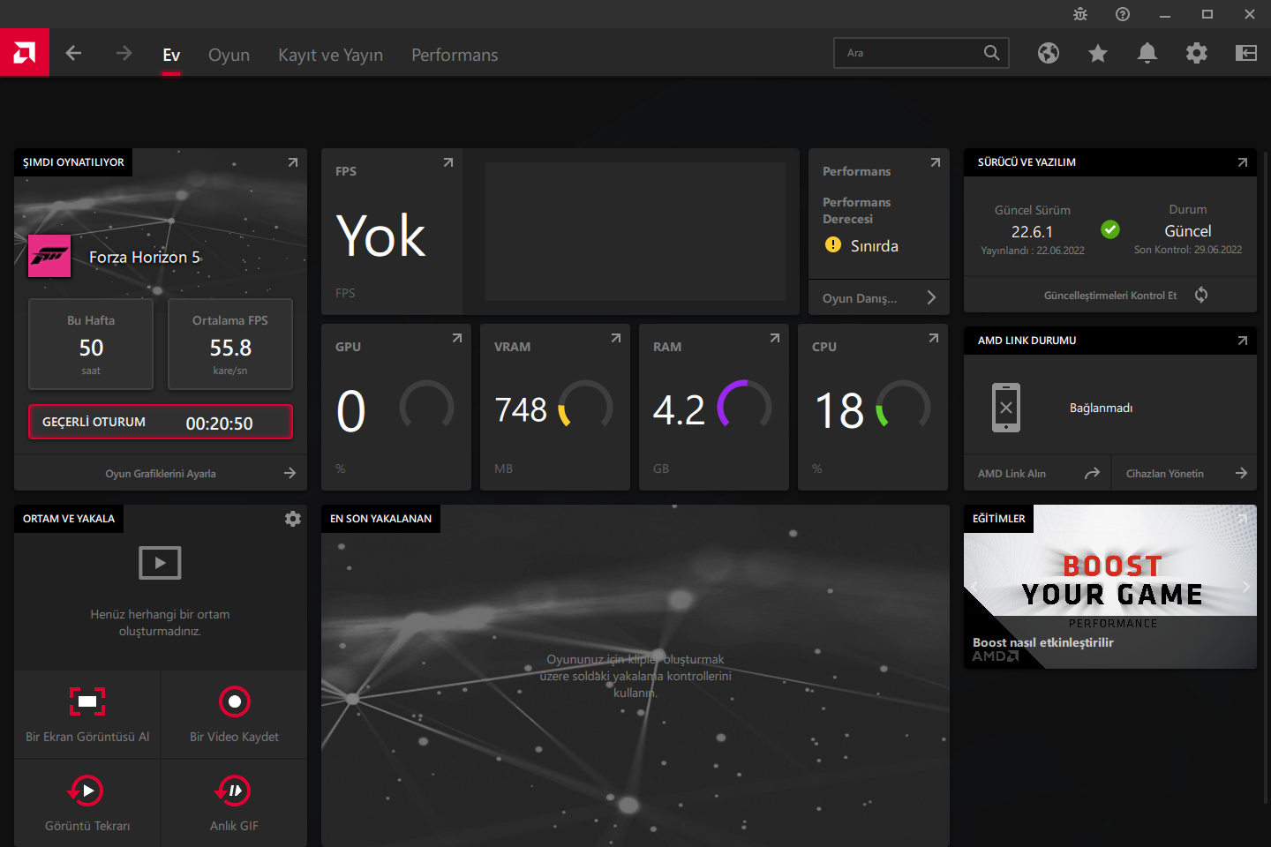Open favorites star icon
This screenshot has height=847, width=1271.
(1098, 53)
